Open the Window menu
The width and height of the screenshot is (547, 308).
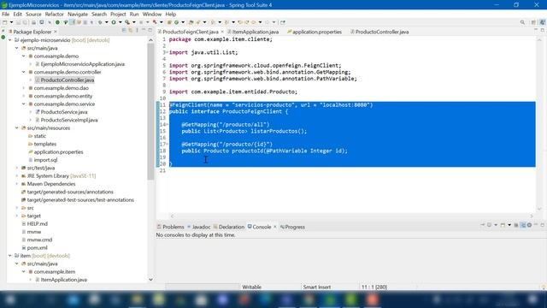tap(152, 14)
